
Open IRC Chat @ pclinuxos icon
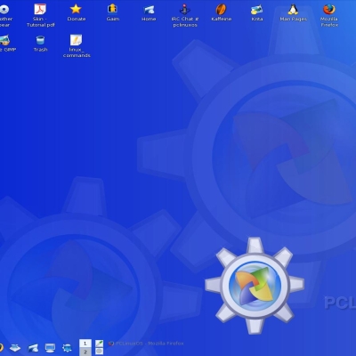point(185,10)
